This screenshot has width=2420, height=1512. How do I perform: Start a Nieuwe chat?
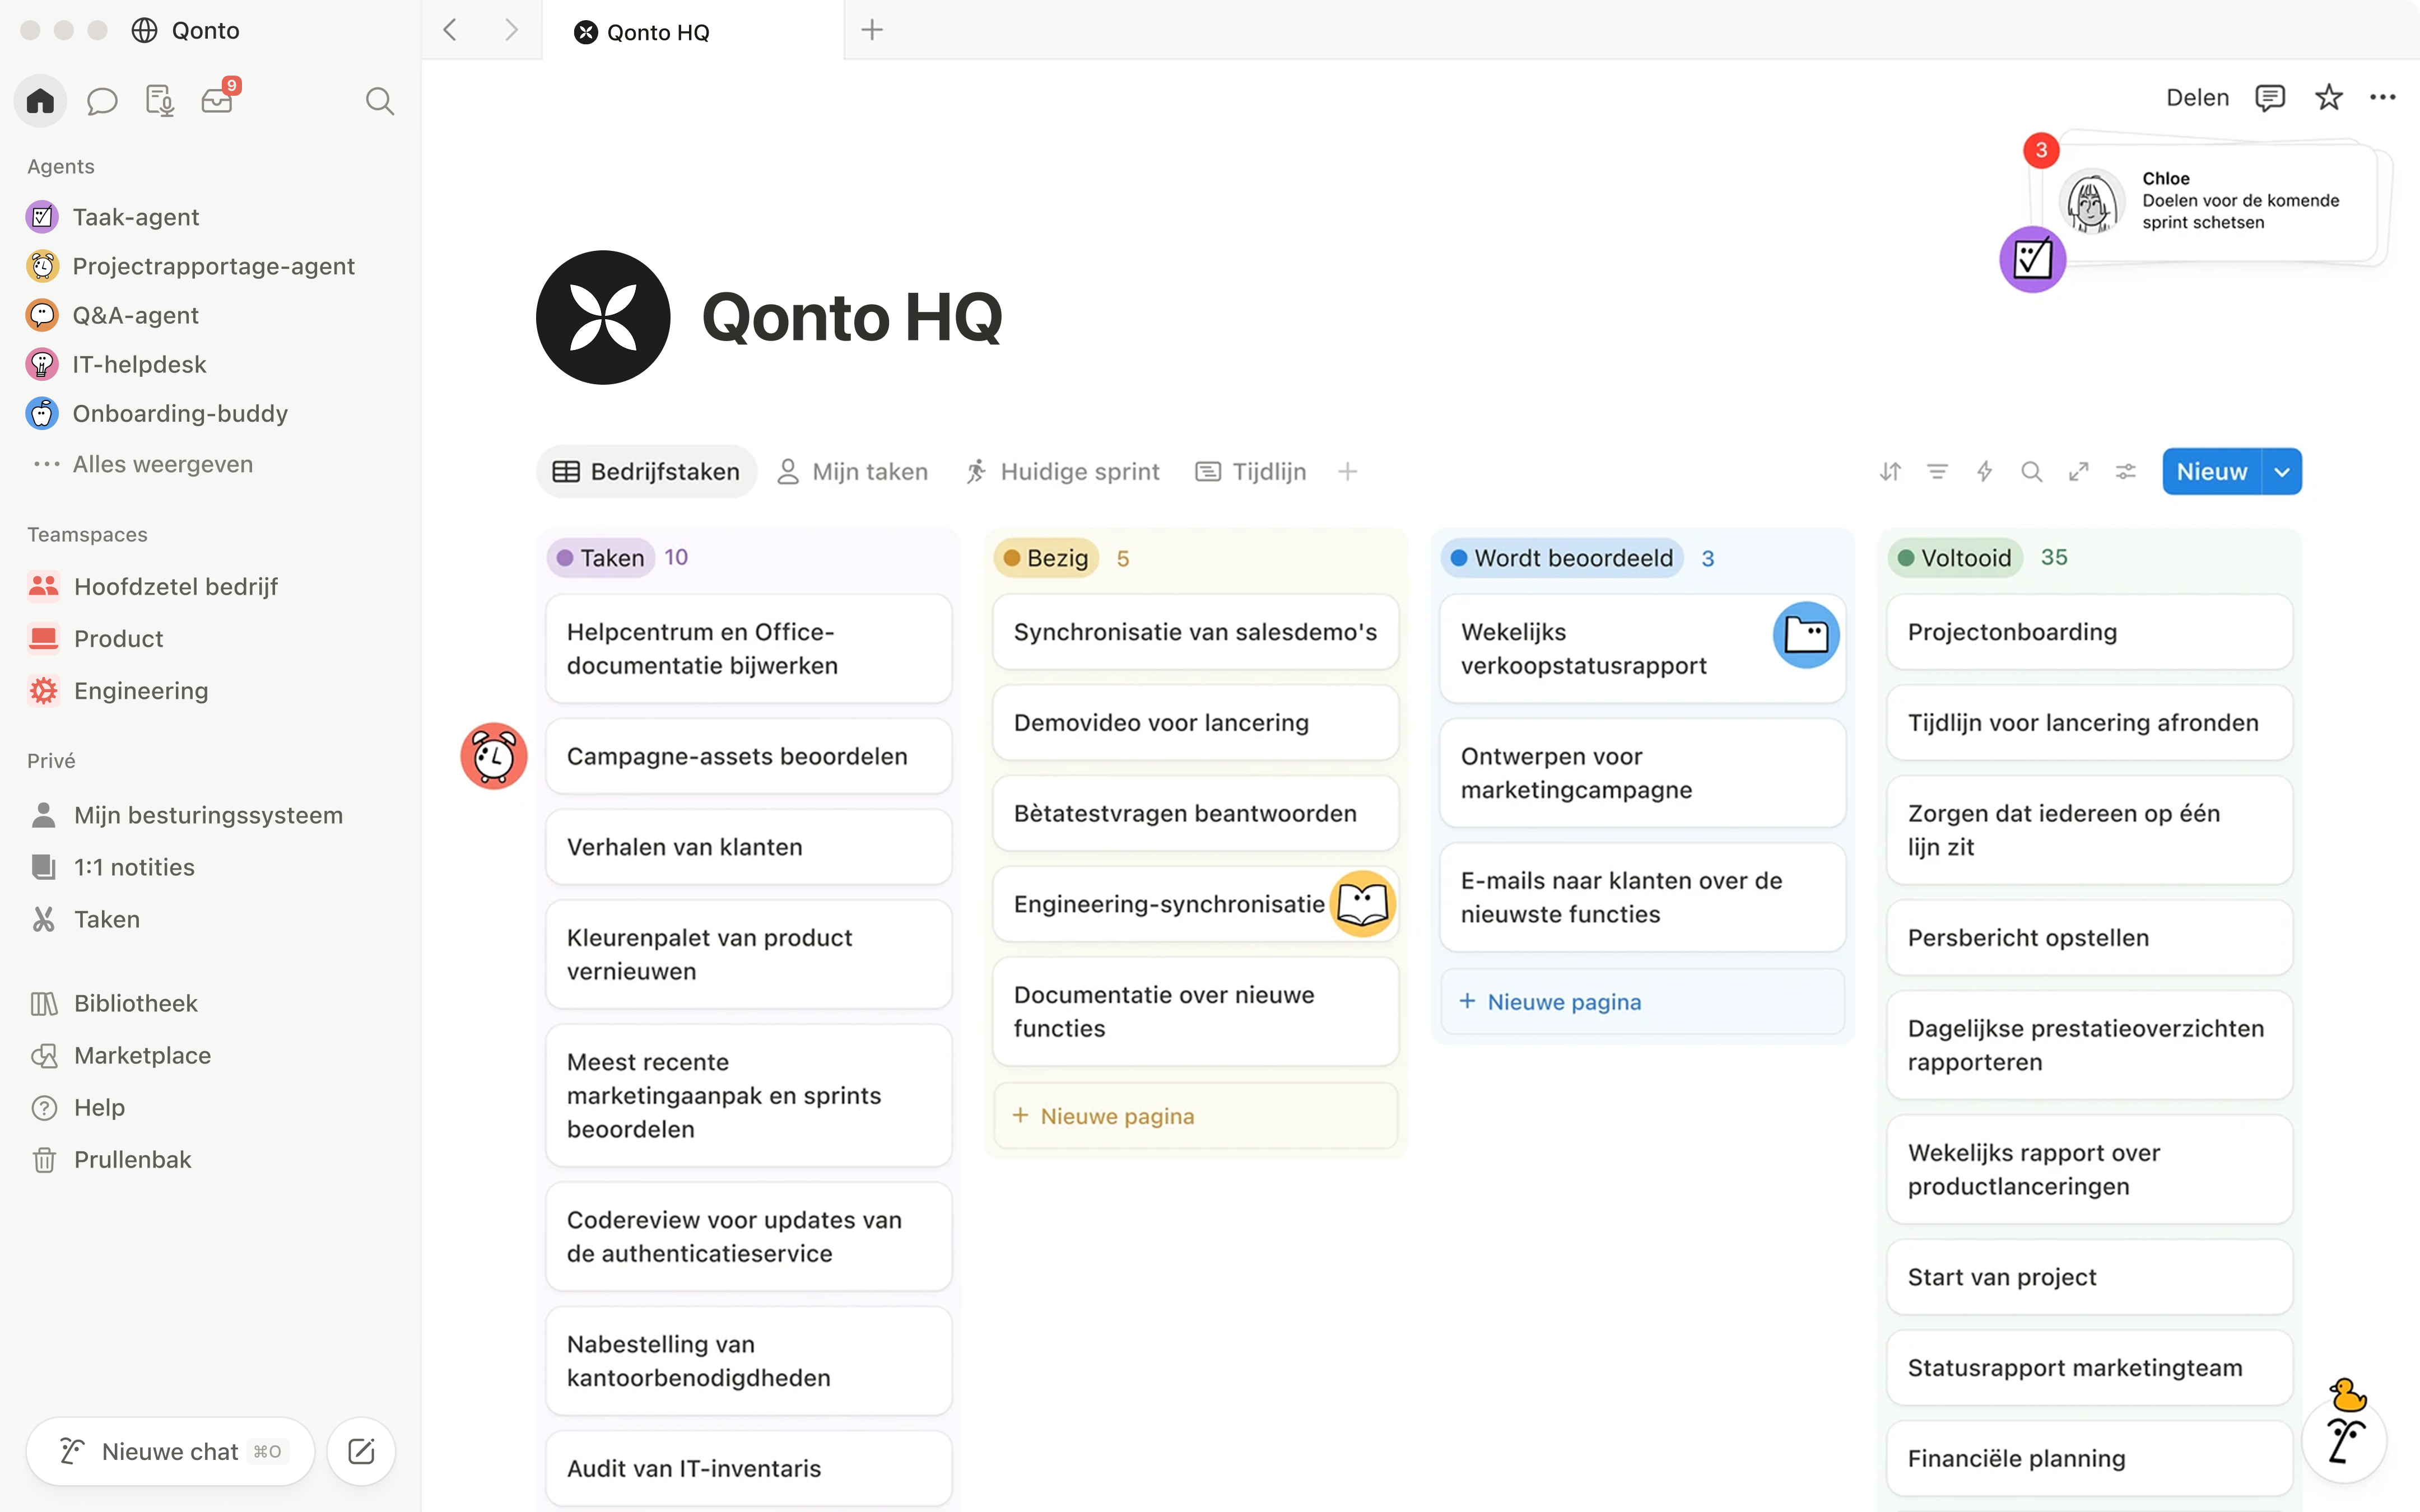170,1451
